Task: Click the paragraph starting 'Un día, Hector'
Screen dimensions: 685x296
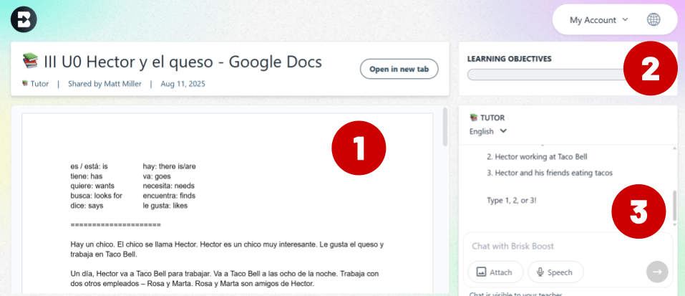Action: [225, 279]
